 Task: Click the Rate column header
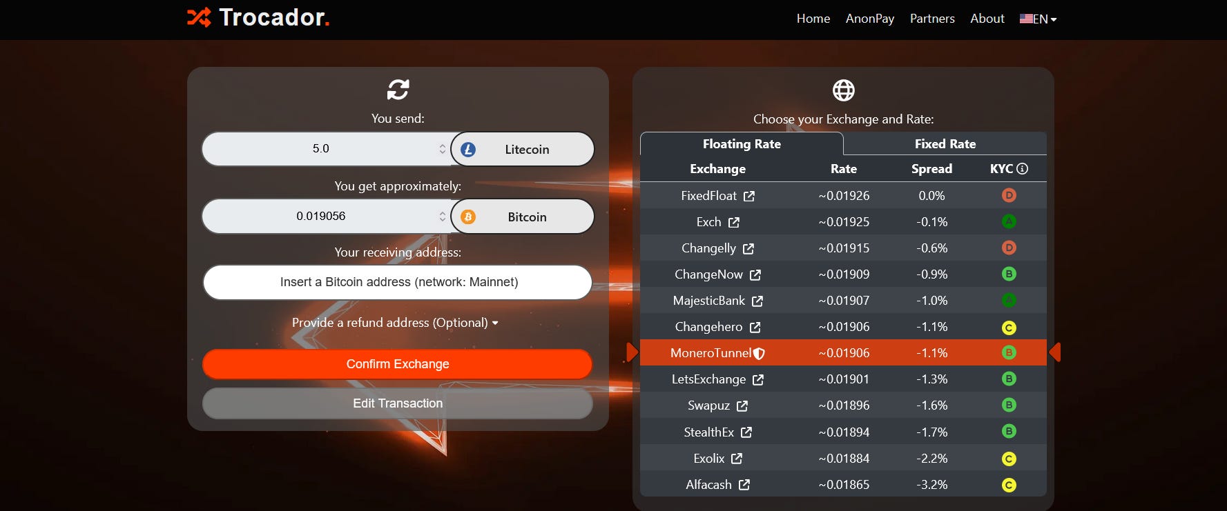pyautogui.click(x=843, y=169)
